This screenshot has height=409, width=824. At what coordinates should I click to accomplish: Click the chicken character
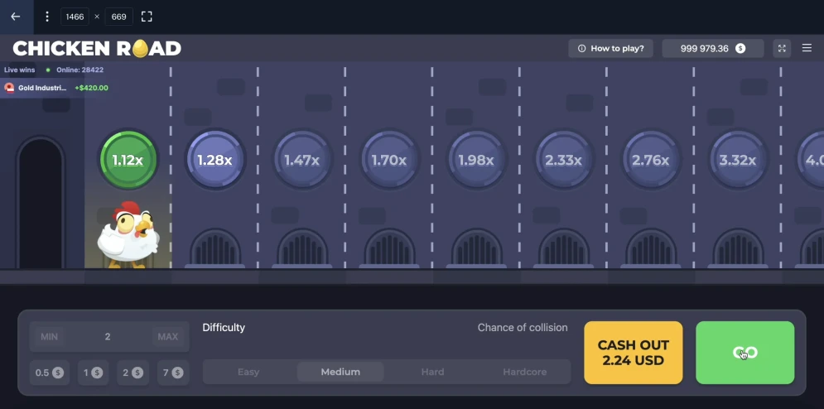128,234
